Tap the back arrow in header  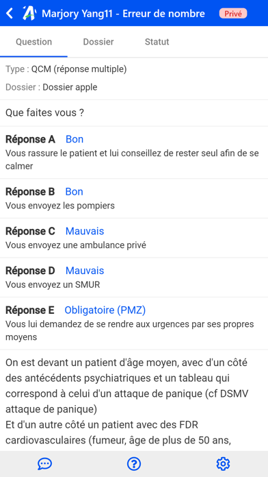click(10, 14)
